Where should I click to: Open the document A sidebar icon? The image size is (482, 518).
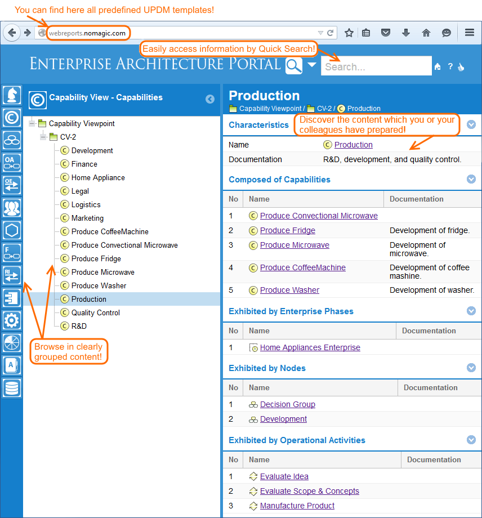[12, 365]
